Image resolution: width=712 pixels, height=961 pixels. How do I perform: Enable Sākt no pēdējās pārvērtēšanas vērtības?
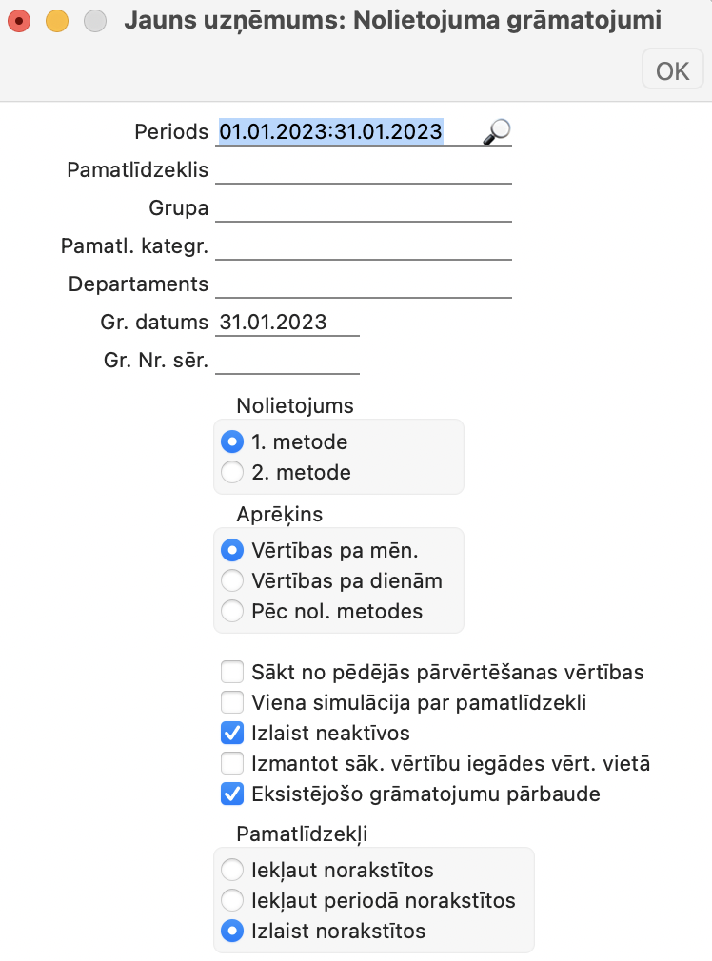coord(232,673)
